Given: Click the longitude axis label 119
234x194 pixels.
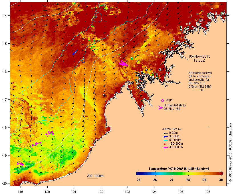Looking at the screenshot, I should tap(21, 192).
